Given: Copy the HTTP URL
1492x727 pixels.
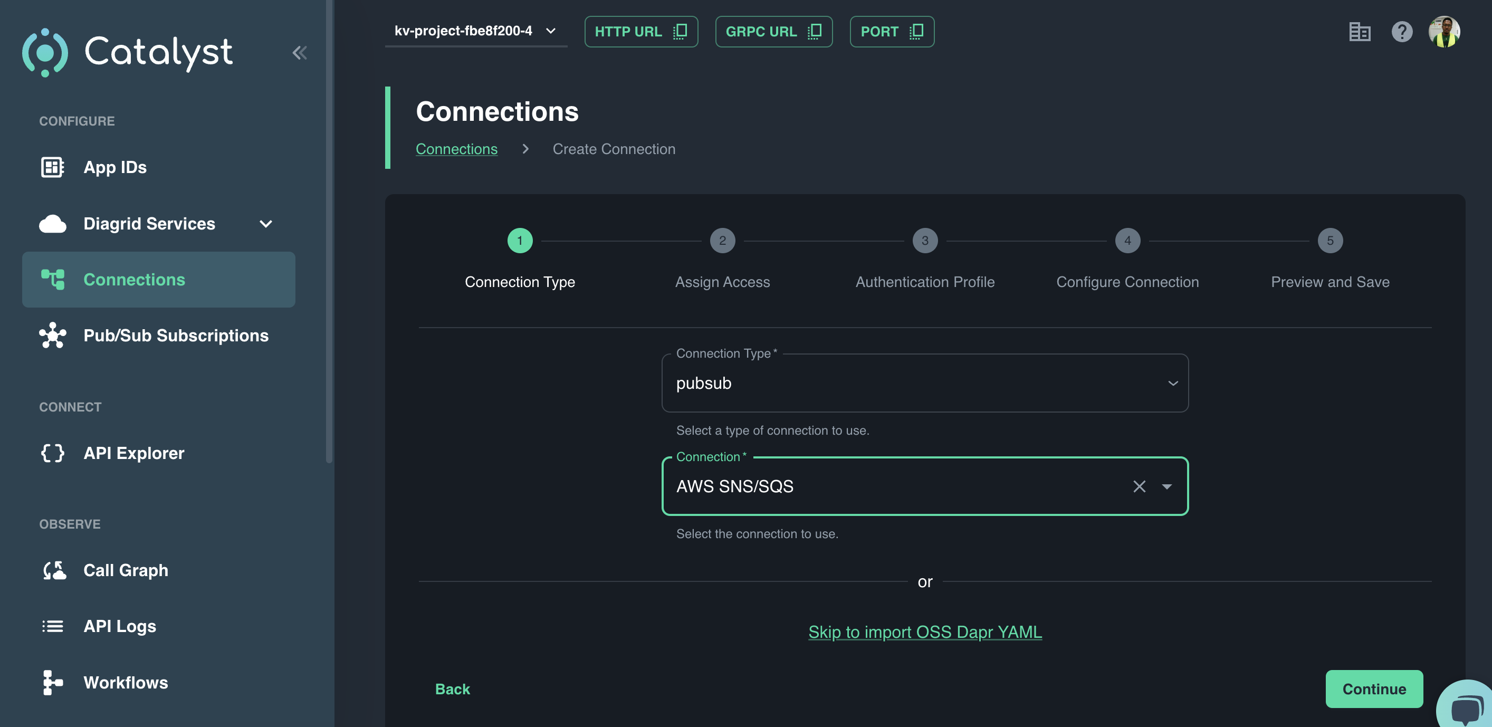Looking at the screenshot, I should pyautogui.click(x=640, y=31).
